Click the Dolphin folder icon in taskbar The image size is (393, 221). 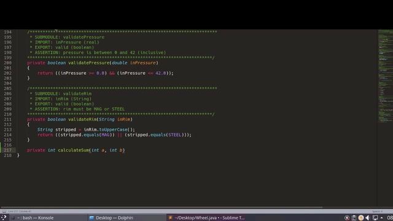[91, 218]
